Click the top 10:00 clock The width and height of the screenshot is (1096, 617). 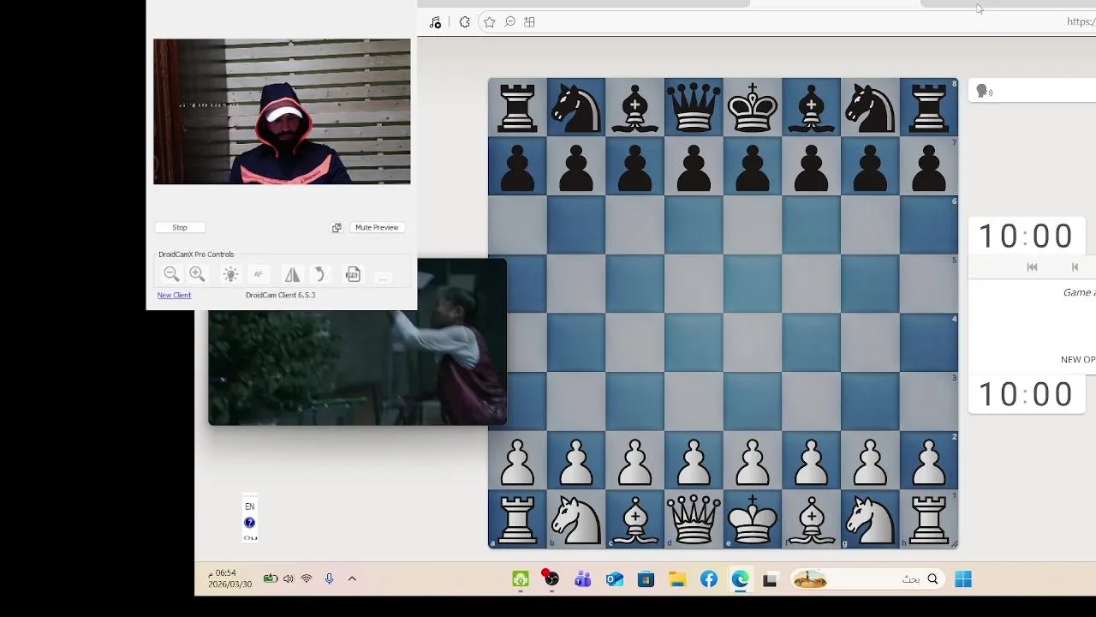[1025, 237]
